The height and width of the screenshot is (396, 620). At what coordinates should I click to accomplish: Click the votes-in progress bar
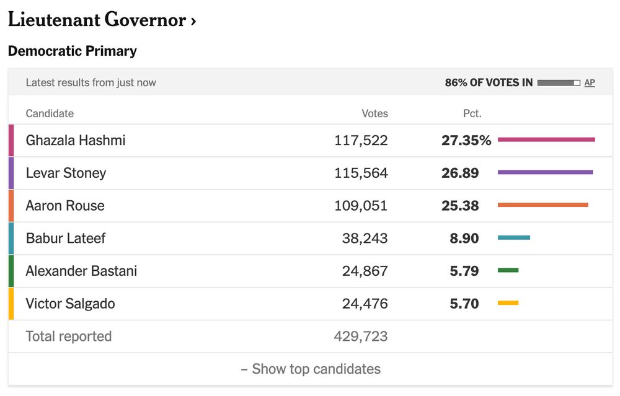point(559,82)
